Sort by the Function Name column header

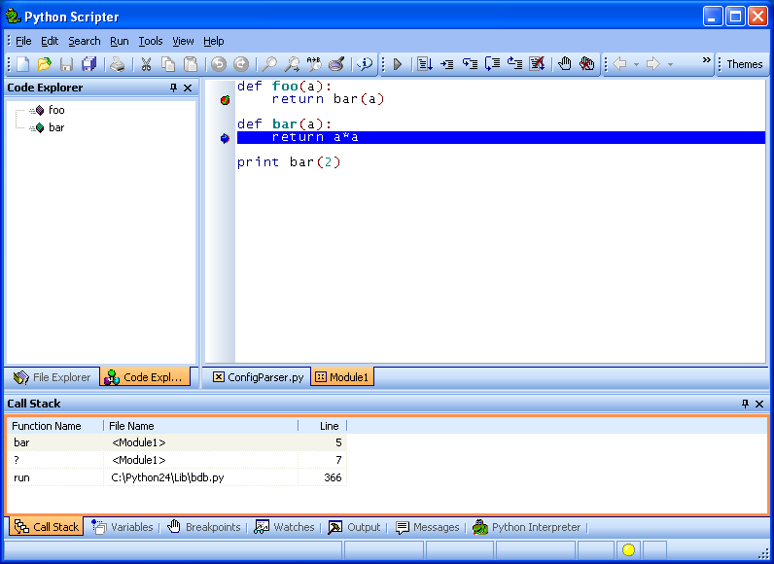(x=47, y=426)
